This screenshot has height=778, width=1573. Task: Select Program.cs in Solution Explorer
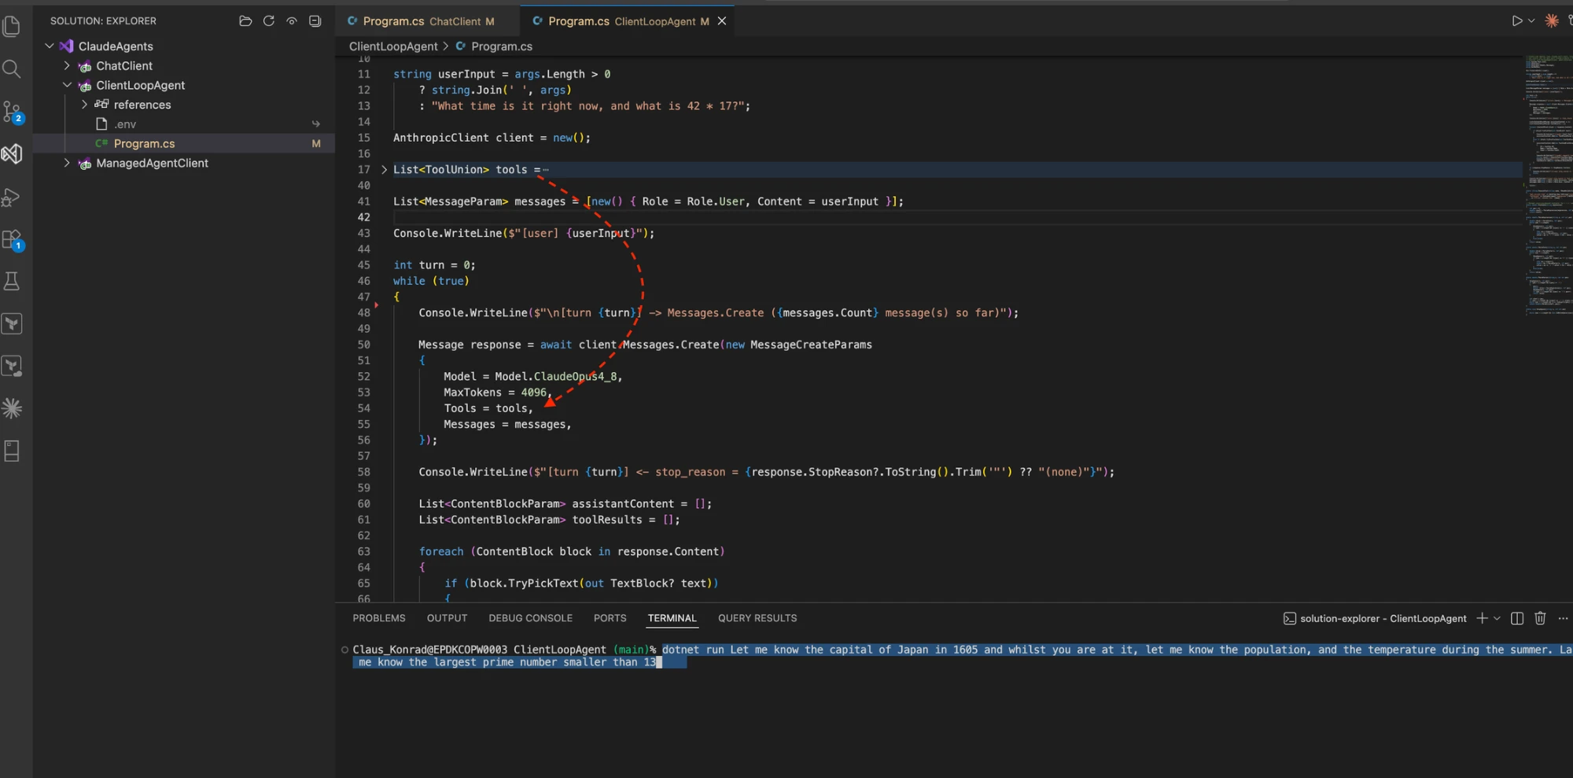(x=184, y=144)
